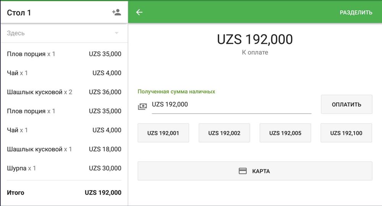Click the Стол 1 ticket title
This screenshot has width=382, height=206.
pyautogui.click(x=19, y=13)
